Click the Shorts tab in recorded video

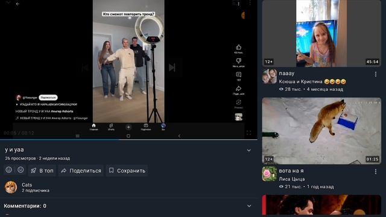(111, 127)
